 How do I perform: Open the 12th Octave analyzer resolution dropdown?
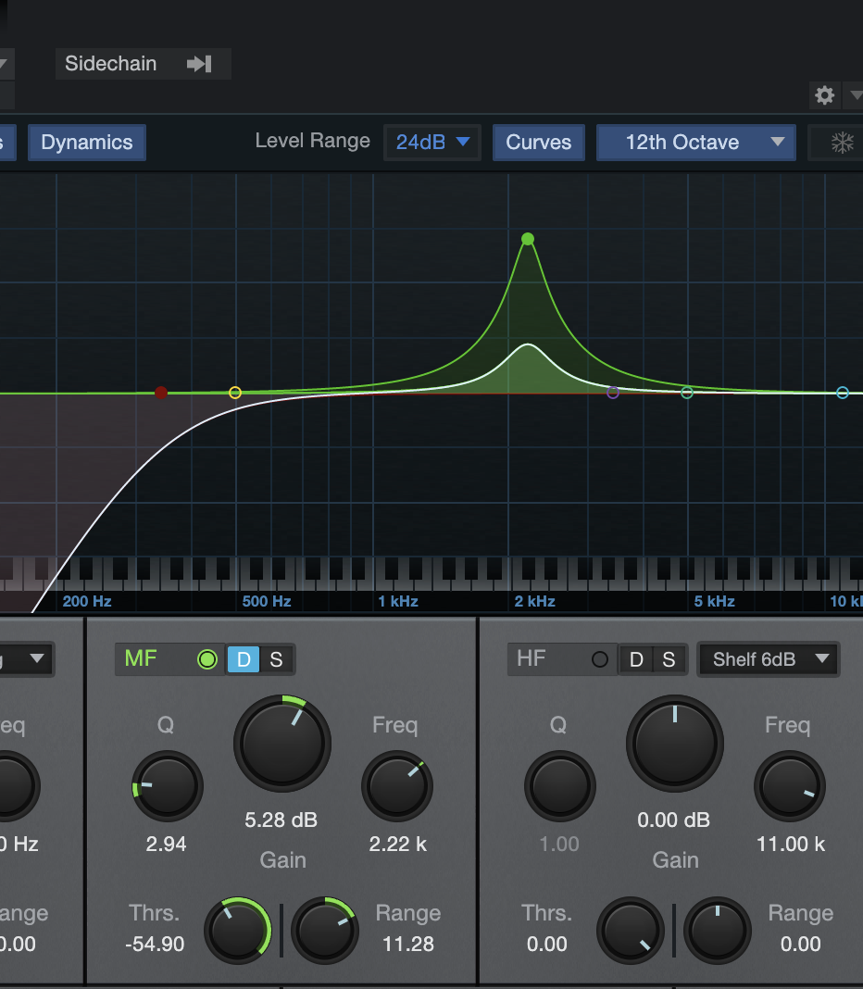pos(695,143)
